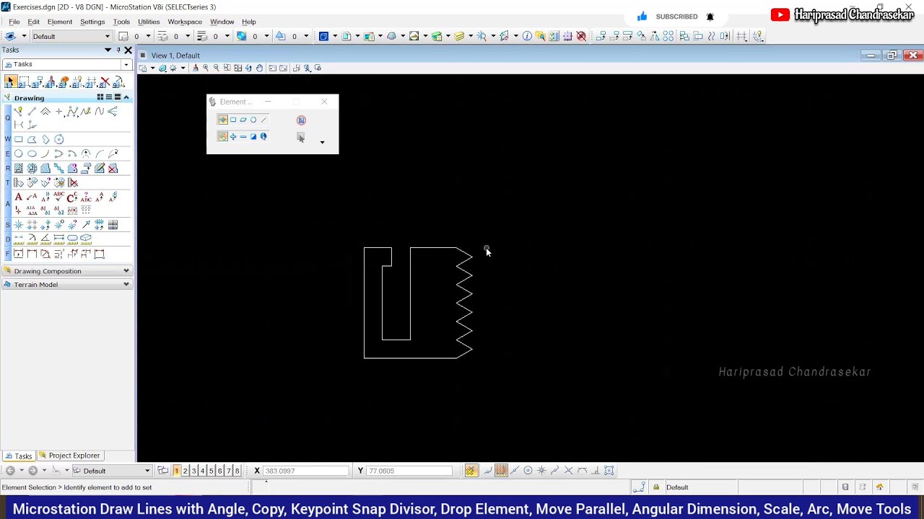Toggle view 2 button in view groups bar

pyautogui.click(x=186, y=471)
